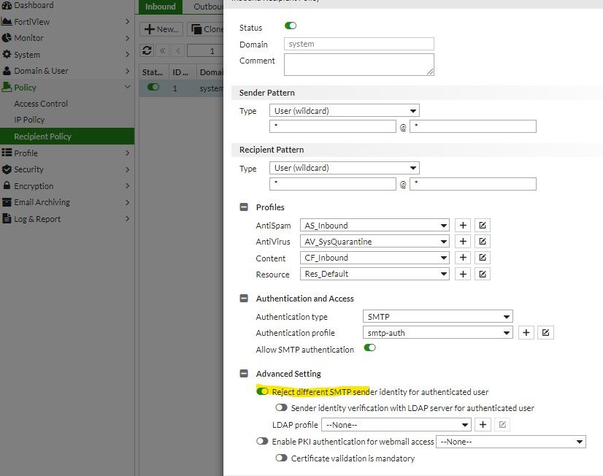
Task: Open the PKI authentication profile dropdown
Action: click(x=511, y=442)
